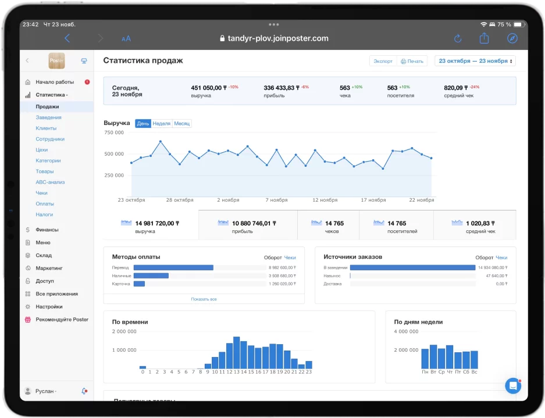This screenshot has width=545, height=418.
Task: Click the terminal monitor icon in sidebar header
Action: (x=84, y=60)
